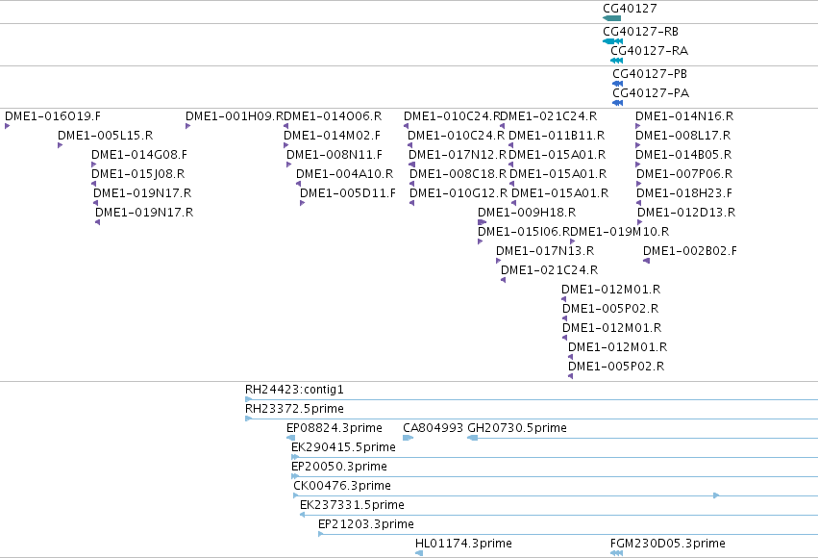Select GH20730.5prime EST label
This screenshot has width=818, height=558.
click(x=517, y=428)
